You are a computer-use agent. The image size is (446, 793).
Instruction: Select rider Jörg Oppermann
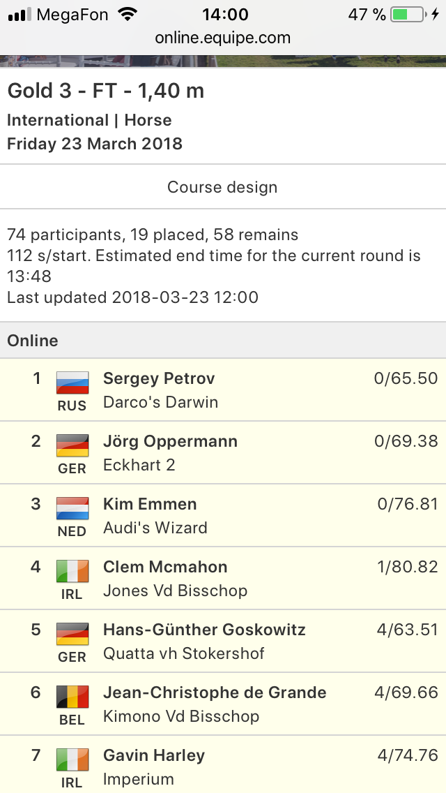pyautogui.click(x=170, y=441)
